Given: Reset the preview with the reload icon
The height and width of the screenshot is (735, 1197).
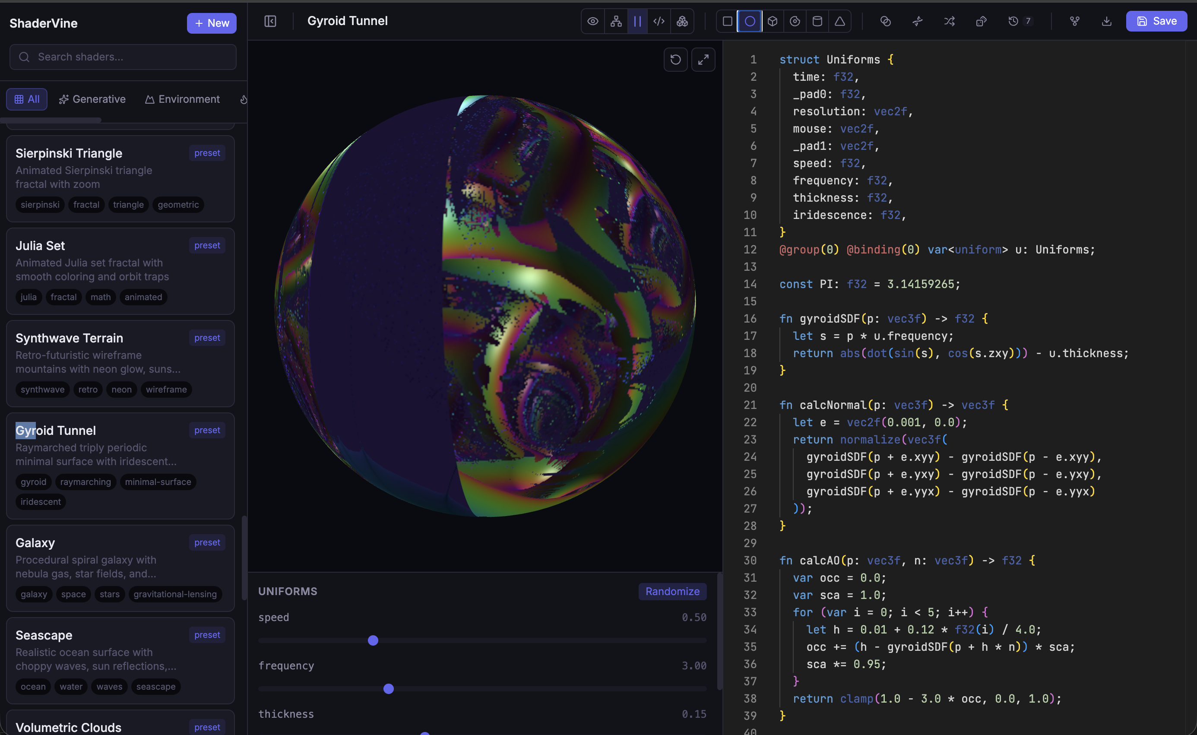Looking at the screenshot, I should pyautogui.click(x=675, y=60).
